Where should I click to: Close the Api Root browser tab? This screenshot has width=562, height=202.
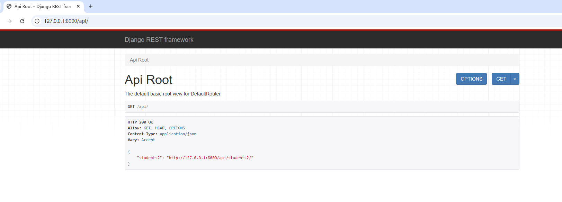coord(78,6)
